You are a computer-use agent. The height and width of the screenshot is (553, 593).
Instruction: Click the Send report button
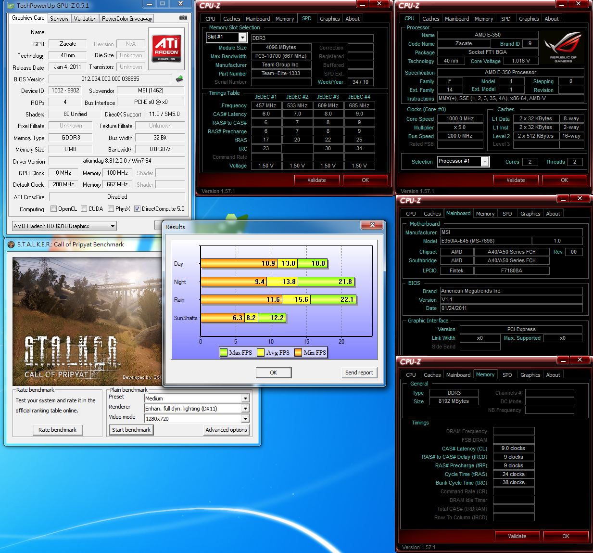[x=359, y=373]
